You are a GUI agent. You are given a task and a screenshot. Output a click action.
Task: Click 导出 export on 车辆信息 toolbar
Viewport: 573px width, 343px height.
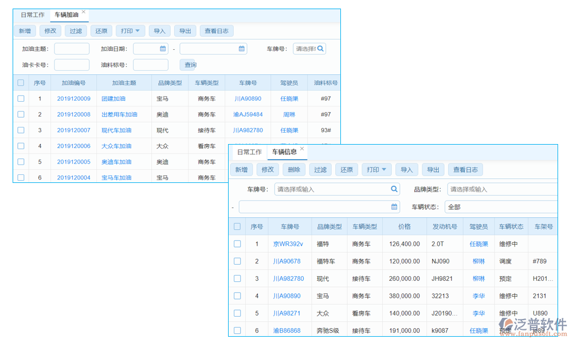[x=433, y=169]
